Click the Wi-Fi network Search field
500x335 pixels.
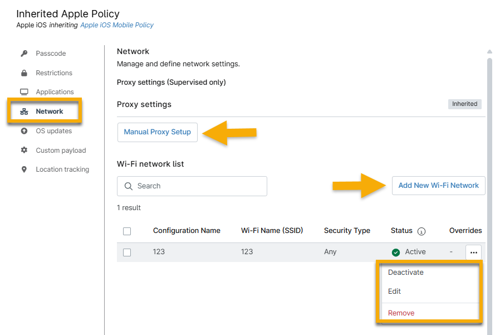point(192,186)
